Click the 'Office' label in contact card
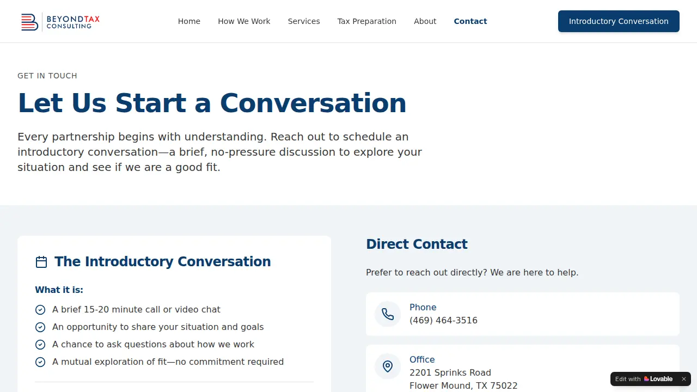The width and height of the screenshot is (697, 392). coord(422,360)
